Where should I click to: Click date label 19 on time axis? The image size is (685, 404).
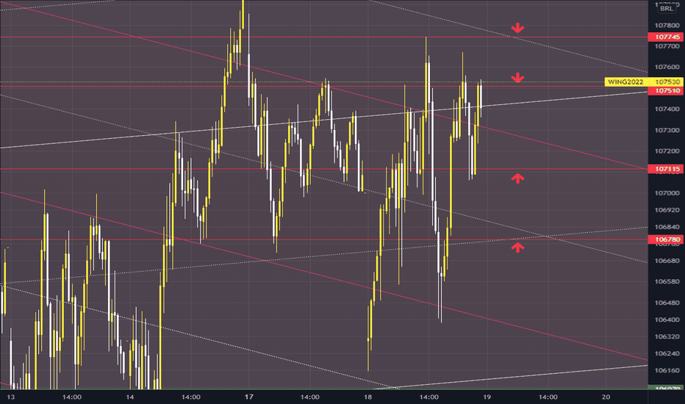click(x=487, y=397)
